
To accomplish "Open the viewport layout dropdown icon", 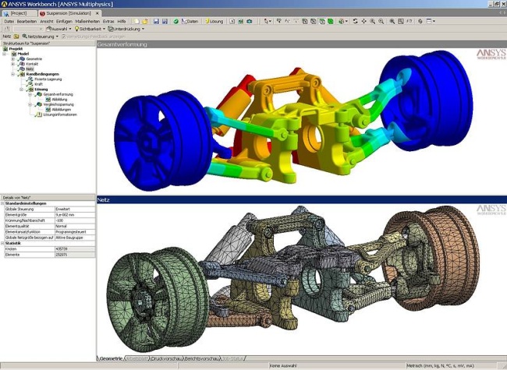I will click(x=431, y=21).
